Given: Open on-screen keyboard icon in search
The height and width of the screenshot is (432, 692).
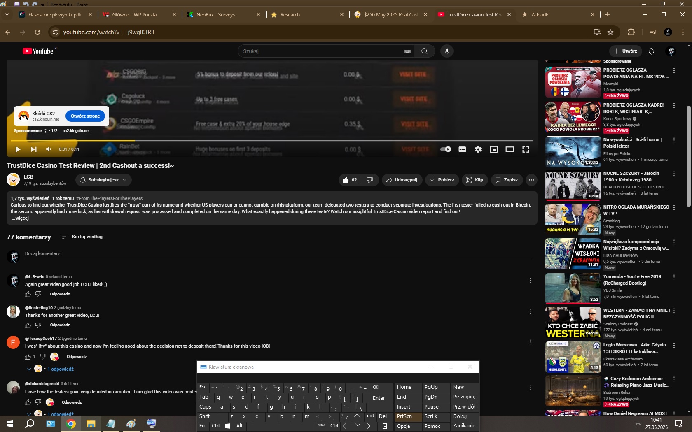Looking at the screenshot, I should (x=407, y=51).
